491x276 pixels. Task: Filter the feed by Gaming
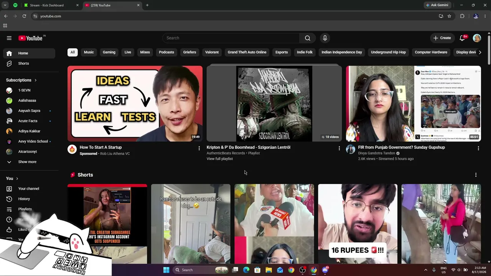tap(109, 52)
